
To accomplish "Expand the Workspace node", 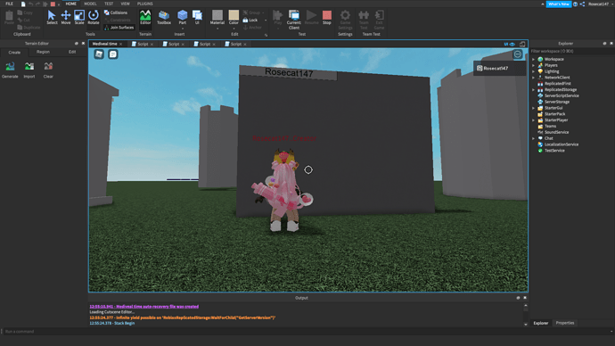I will pyautogui.click(x=533, y=59).
